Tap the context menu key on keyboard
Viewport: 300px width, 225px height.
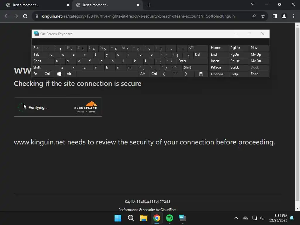coord(201,74)
